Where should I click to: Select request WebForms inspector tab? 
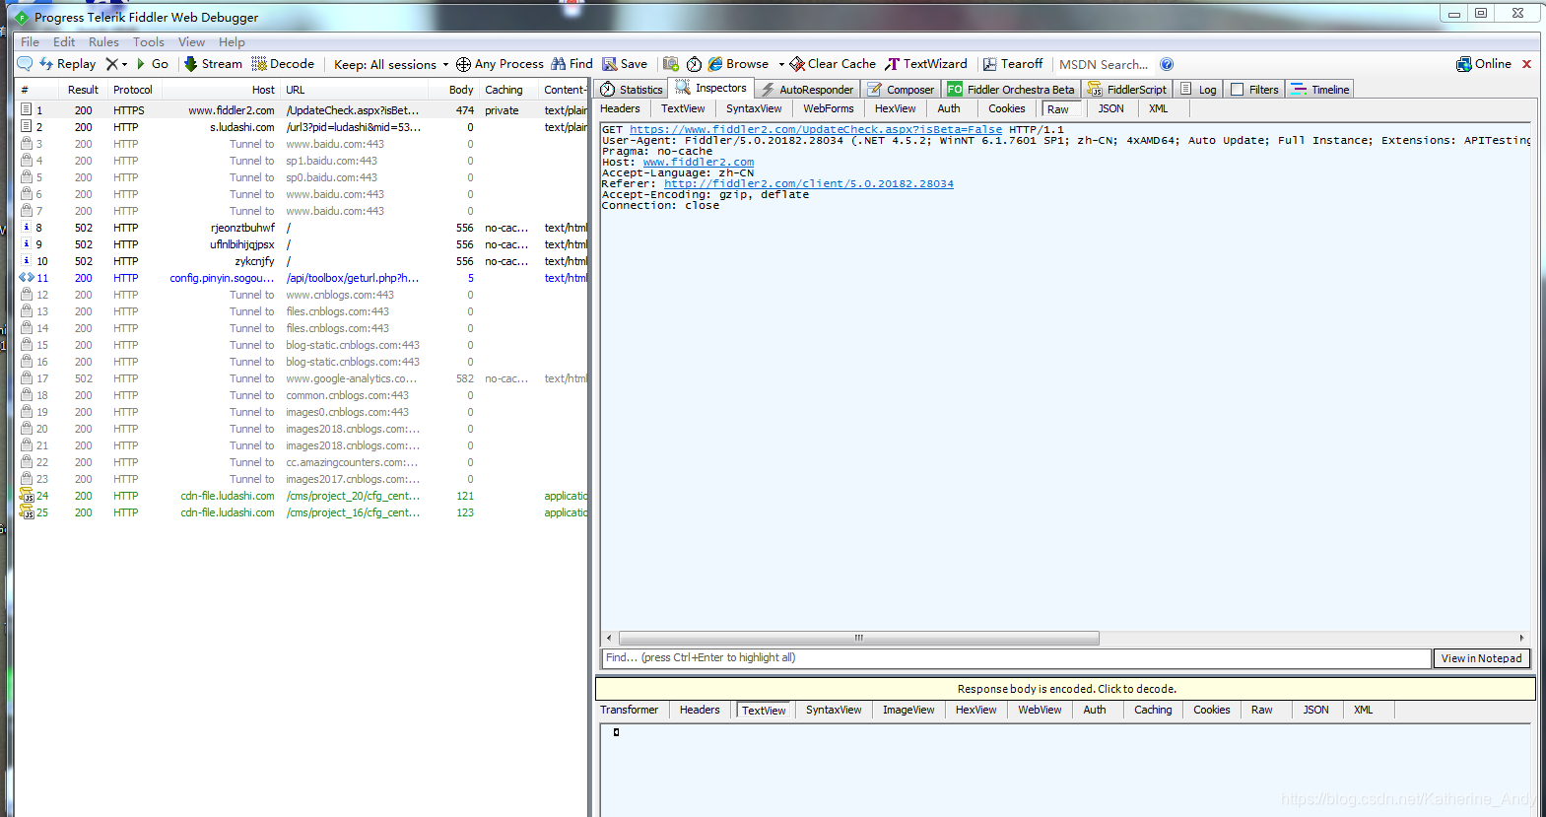coord(829,109)
